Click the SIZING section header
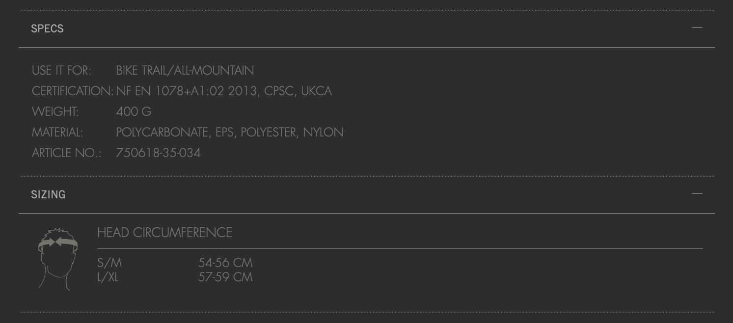This screenshot has height=323, width=733. (366, 194)
